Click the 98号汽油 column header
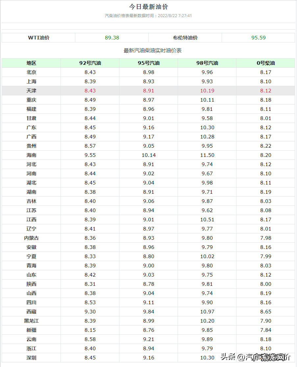Viewport: 297px width, 367px height. (x=207, y=63)
